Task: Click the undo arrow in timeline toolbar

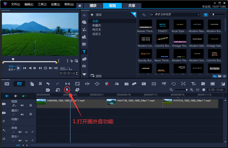Action: click(x=48, y=84)
